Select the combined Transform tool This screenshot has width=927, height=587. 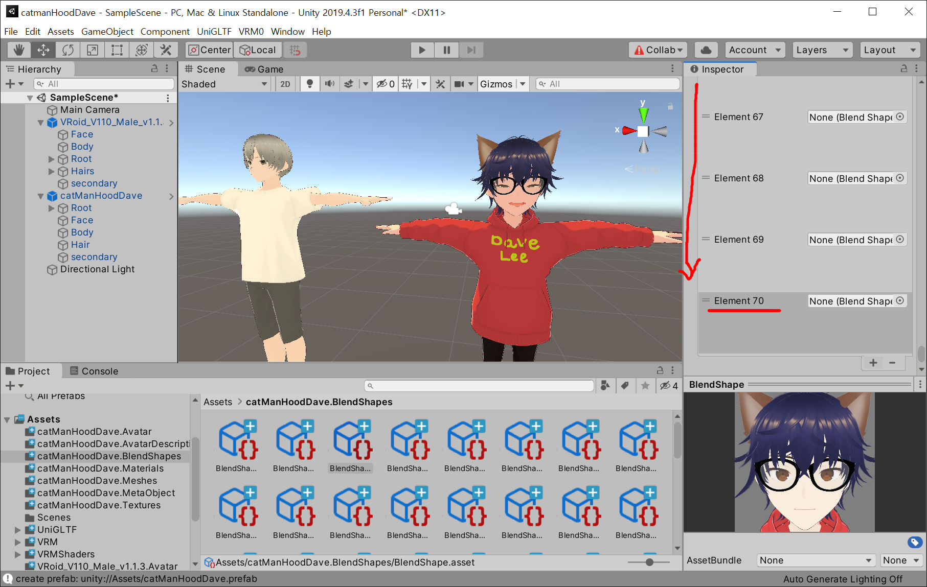tap(142, 50)
